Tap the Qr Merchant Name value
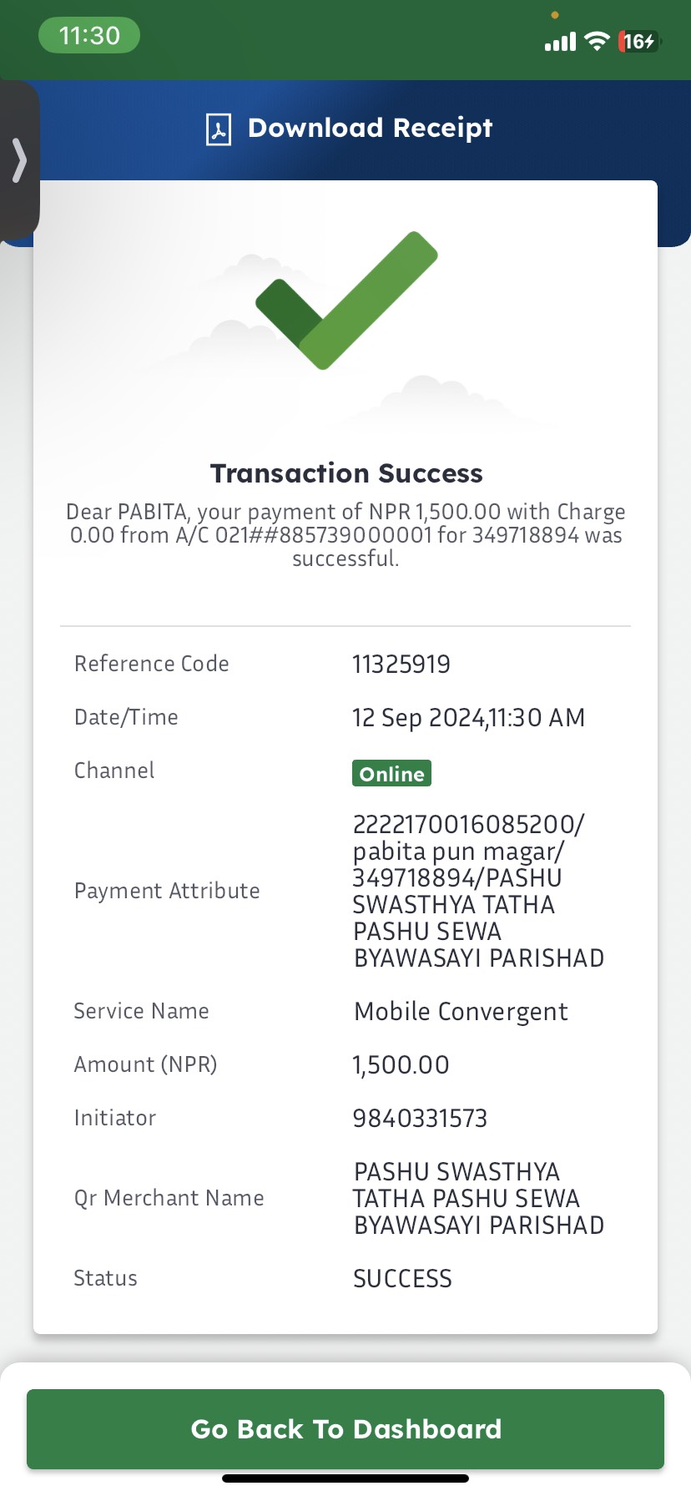Screen dimensions: 691x1496 coord(478,1198)
